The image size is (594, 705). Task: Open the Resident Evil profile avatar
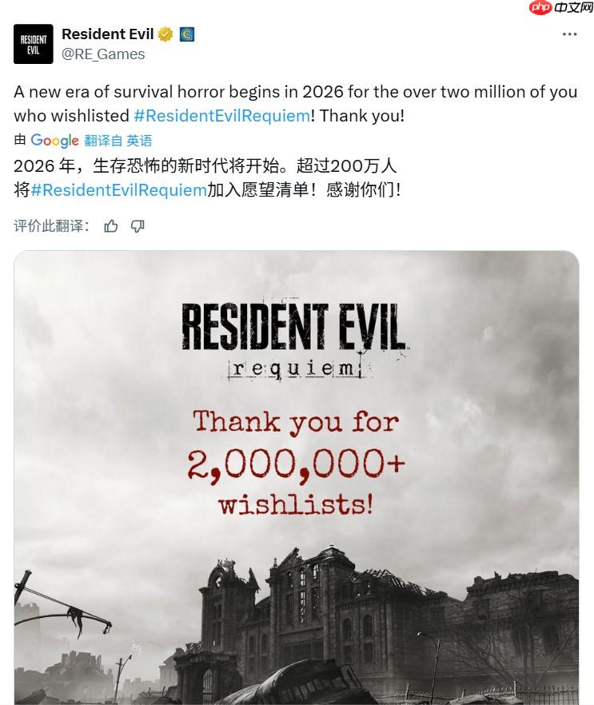[34, 44]
